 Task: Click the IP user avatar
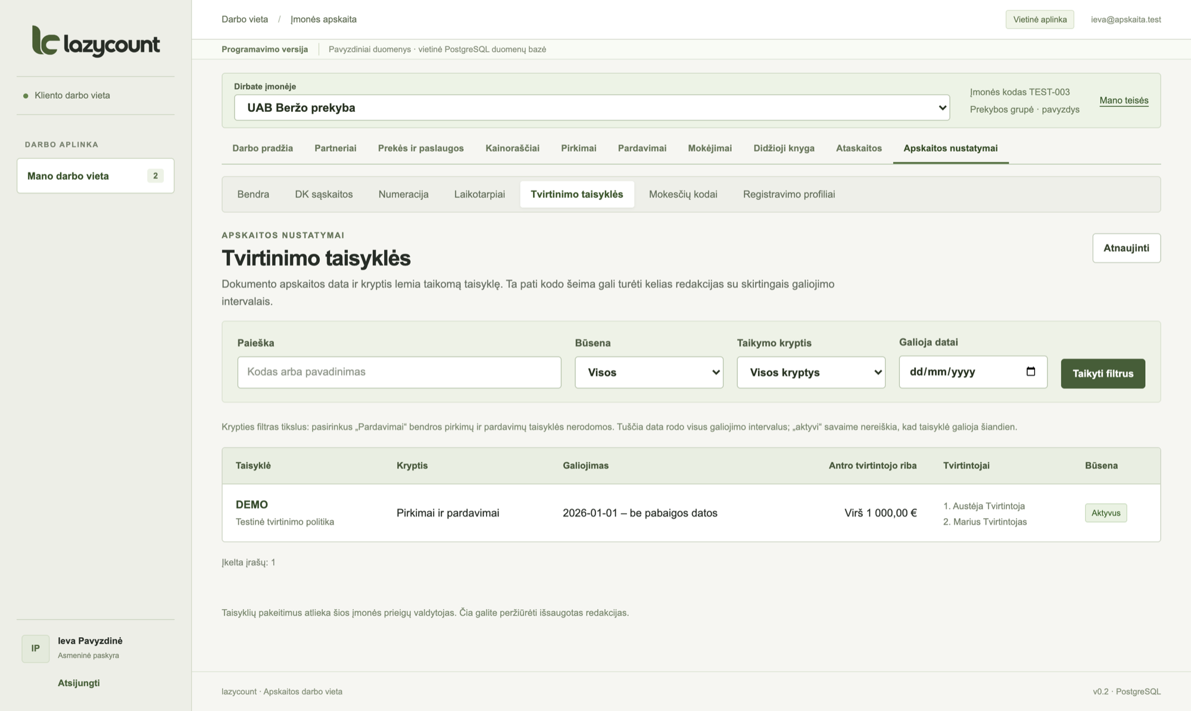[x=36, y=648]
